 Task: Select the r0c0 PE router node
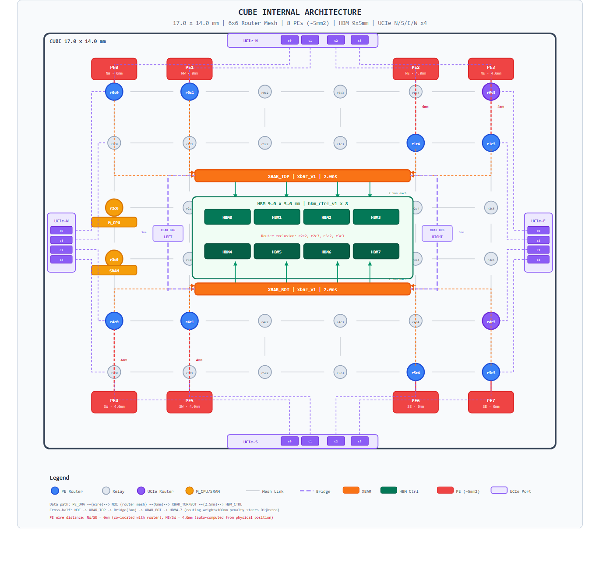[114, 92]
